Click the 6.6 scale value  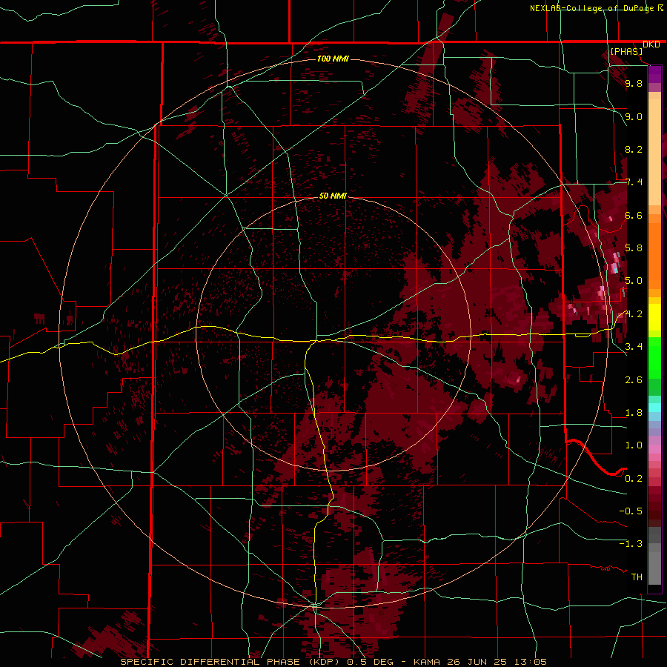tap(634, 215)
